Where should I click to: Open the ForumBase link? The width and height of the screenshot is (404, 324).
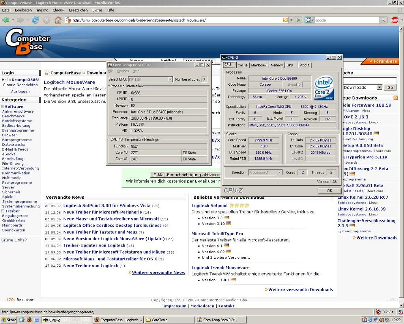tap(383, 61)
